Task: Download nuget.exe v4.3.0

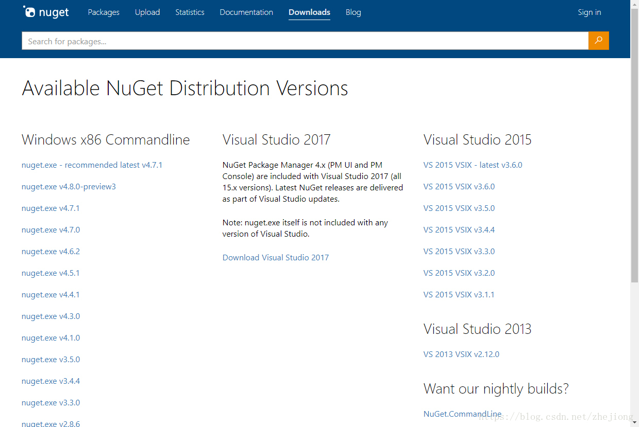Action: (x=51, y=316)
